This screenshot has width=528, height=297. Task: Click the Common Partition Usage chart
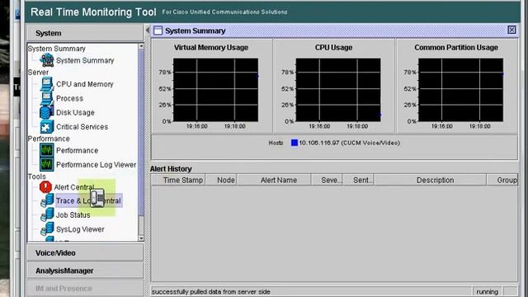click(460, 90)
